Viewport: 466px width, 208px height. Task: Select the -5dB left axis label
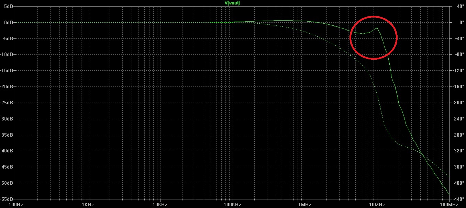(8, 38)
